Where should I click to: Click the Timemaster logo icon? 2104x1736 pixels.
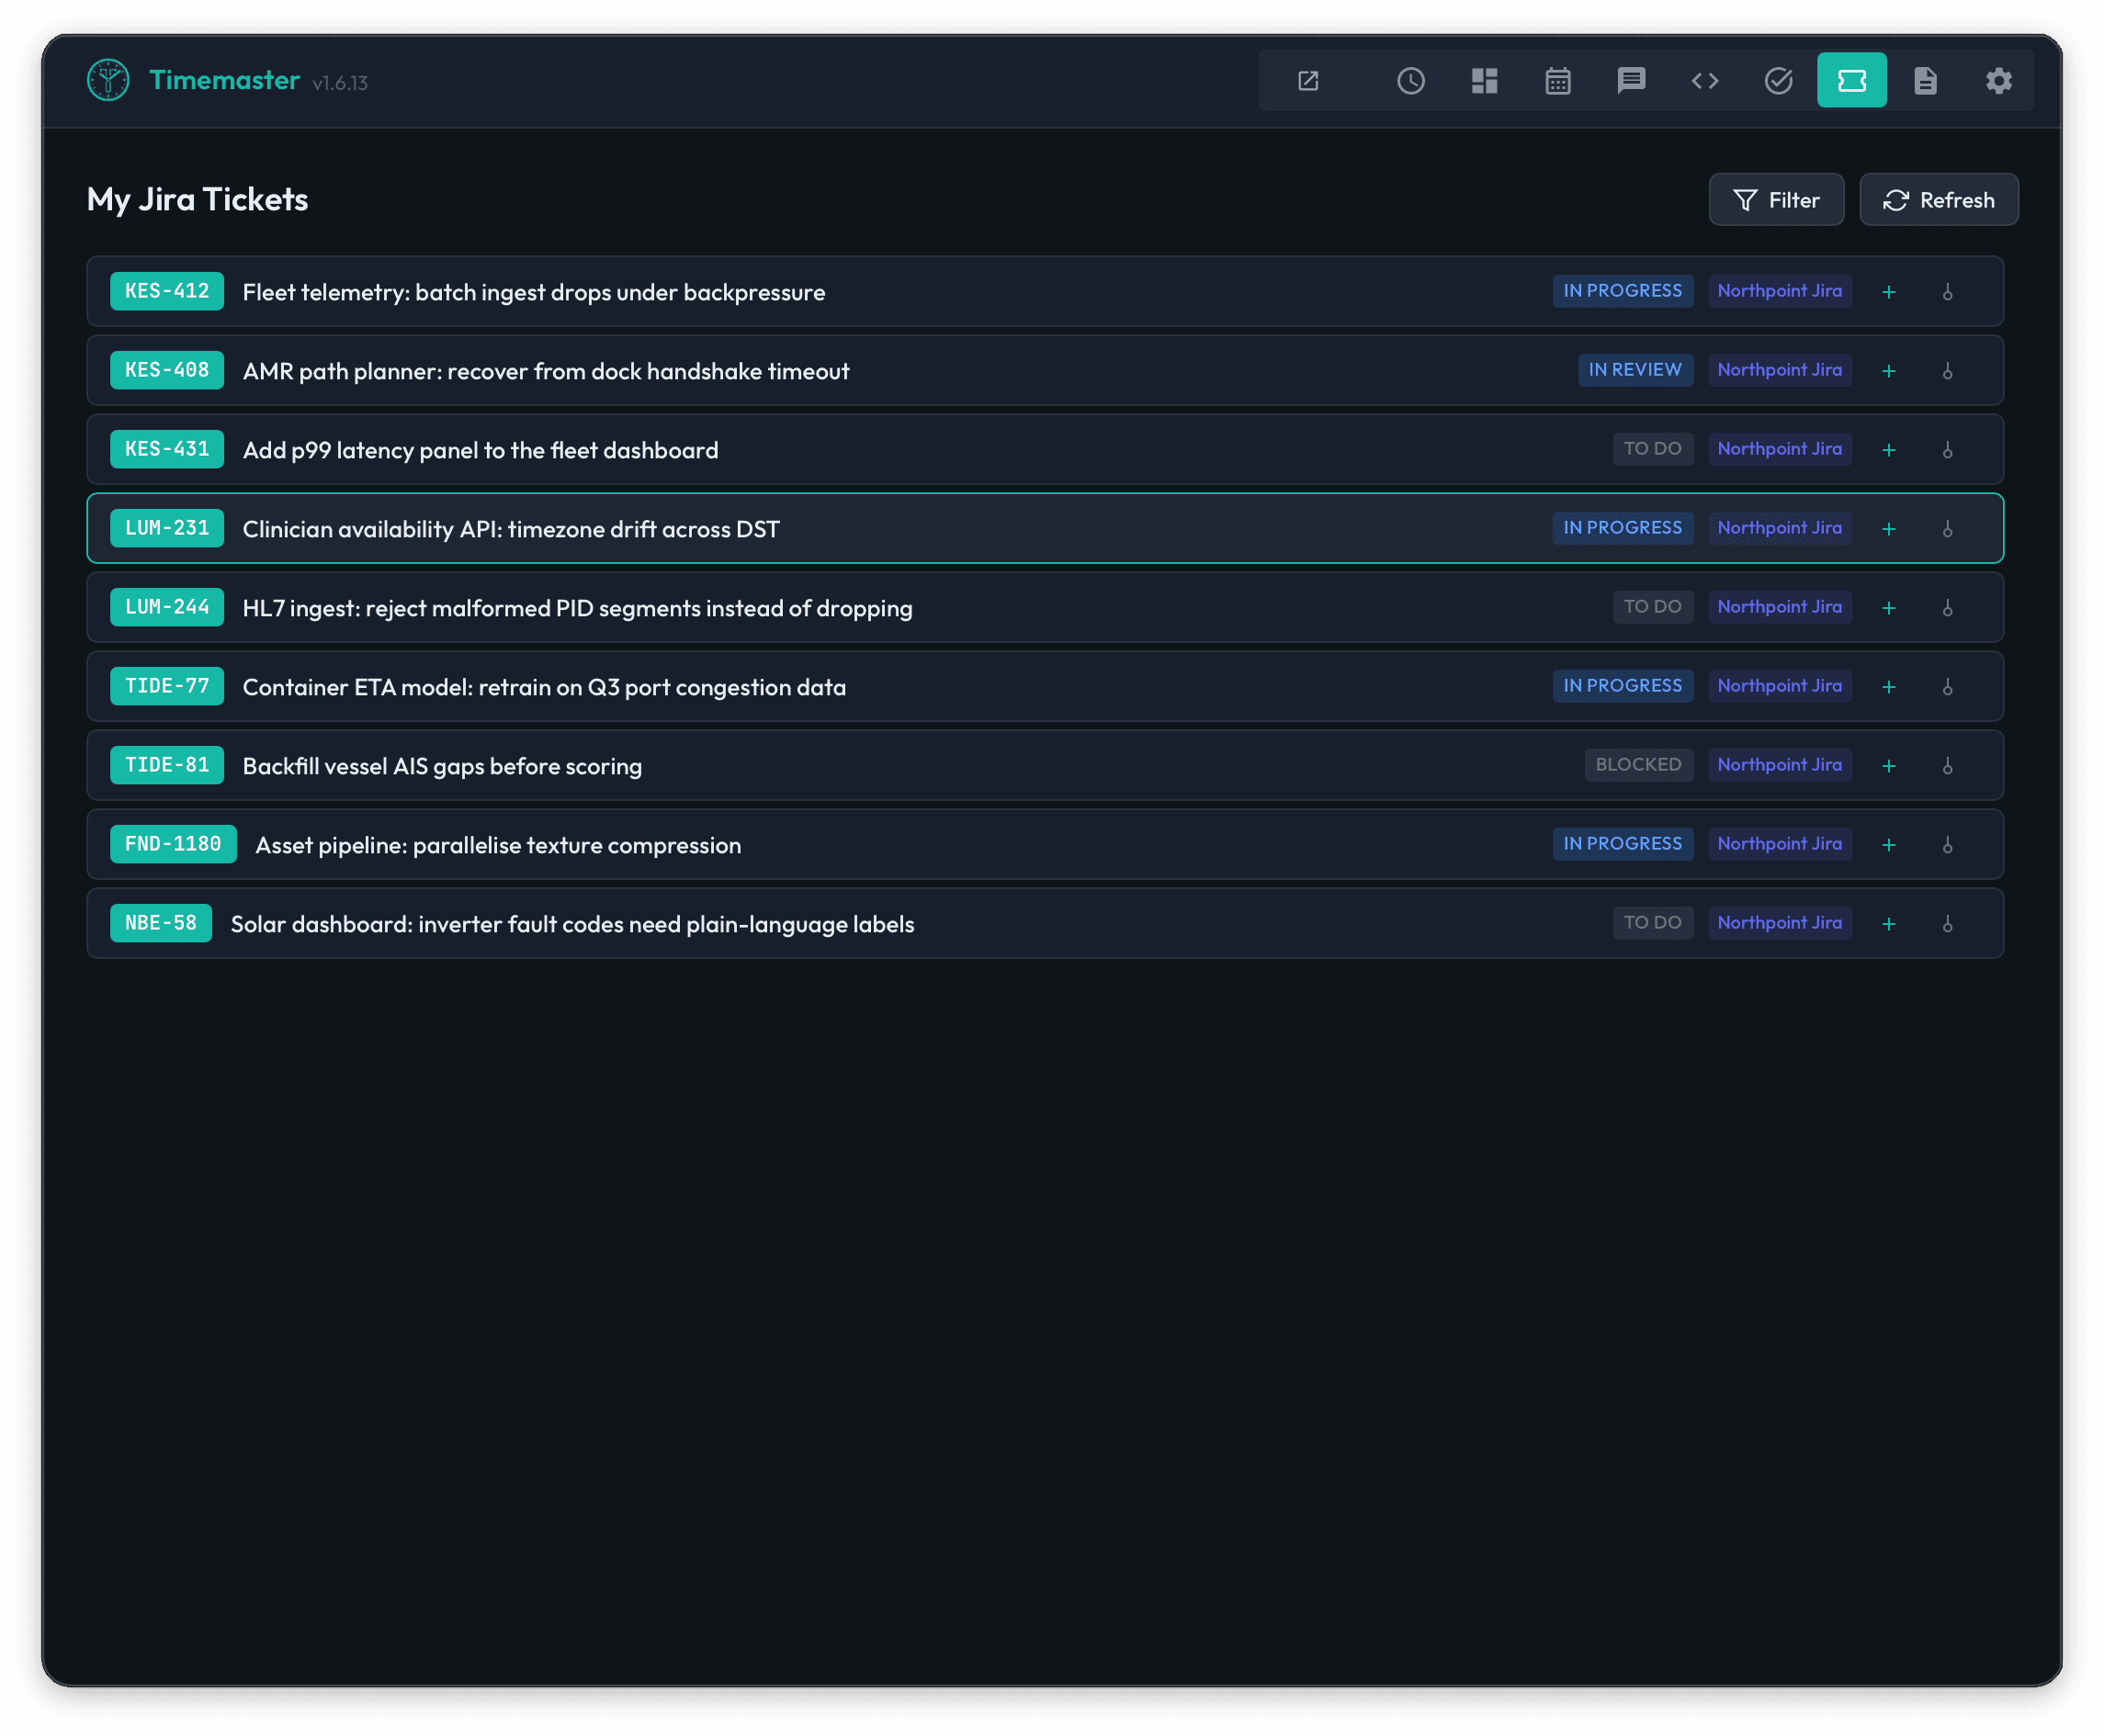108,81
